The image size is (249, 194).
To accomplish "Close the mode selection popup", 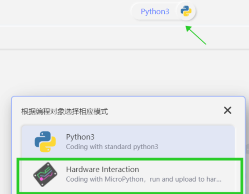I will 228,110.
